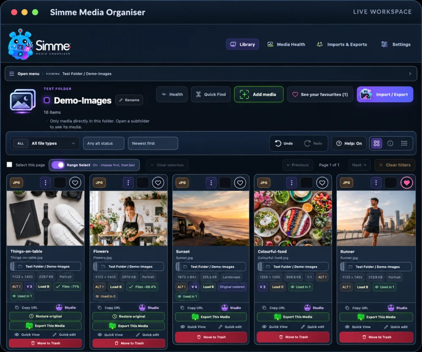Screen dimensions: 422x352
Task: Open Imports & Exports tab
Action: 342,44
